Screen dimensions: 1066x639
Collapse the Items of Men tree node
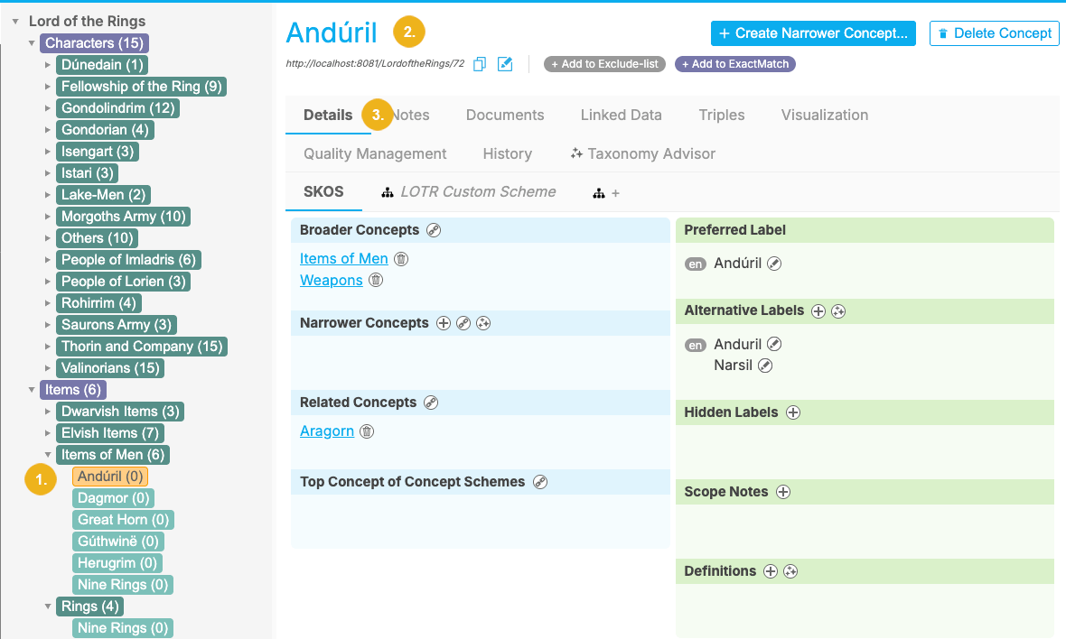coord(48,455)
